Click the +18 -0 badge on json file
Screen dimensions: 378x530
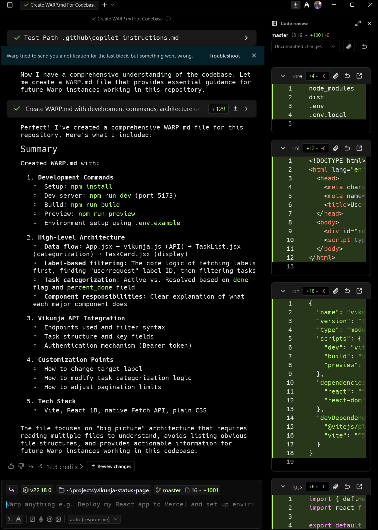pyautogui.click(x=316, y=291)
